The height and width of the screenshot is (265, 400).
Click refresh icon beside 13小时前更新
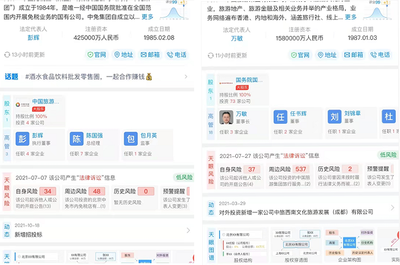click(x=7, y=55)
